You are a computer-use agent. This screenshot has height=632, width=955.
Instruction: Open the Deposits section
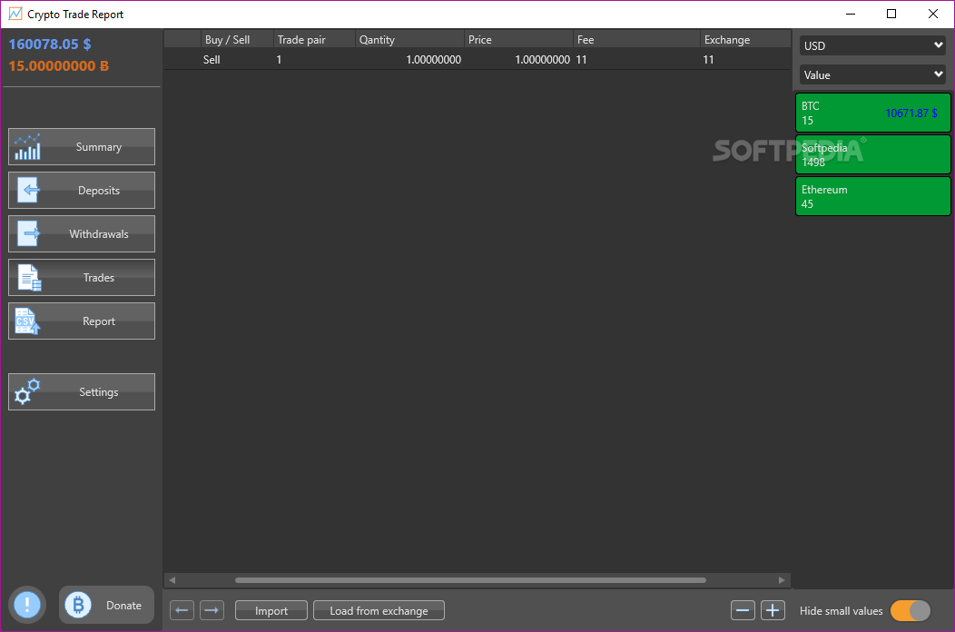point(82,190)
